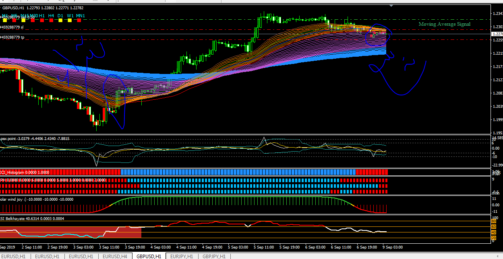The width and height of the screenshot is (503, 259).
Task: Select the active GBPUSD,H1 chart tab
Action: [149, 256]
